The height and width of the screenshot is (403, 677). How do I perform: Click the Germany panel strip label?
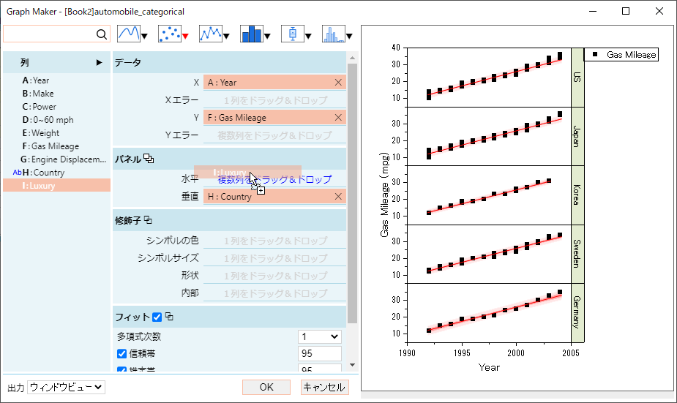click(577, 313)
